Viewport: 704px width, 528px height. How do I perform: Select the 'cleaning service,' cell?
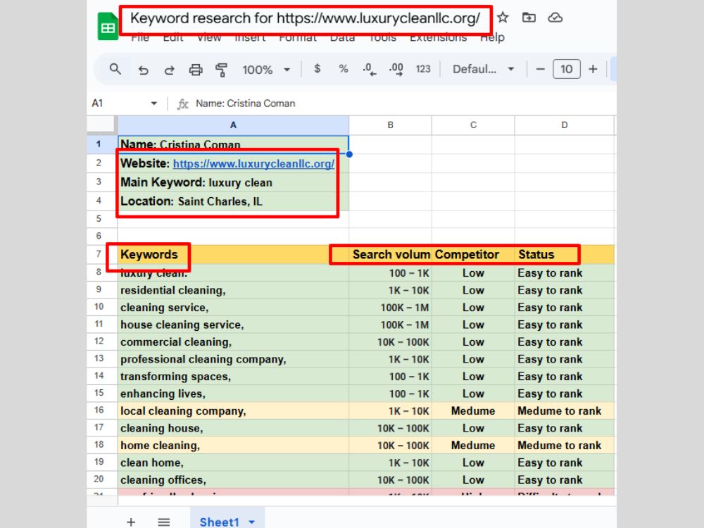point(233,308)
